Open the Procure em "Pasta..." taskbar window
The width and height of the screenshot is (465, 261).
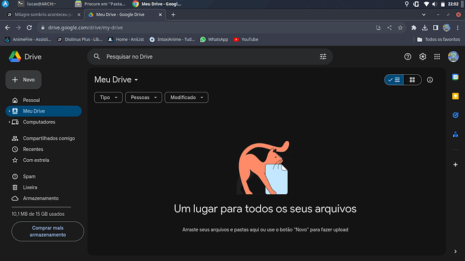pyautogui.click(x=100, y=4)
